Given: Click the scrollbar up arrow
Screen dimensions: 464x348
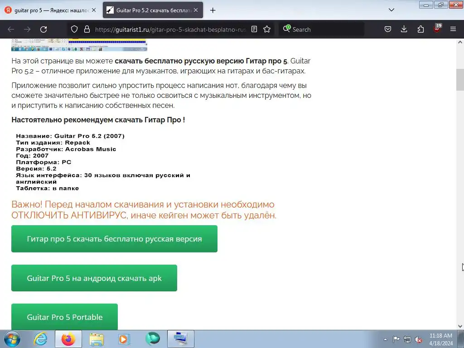Looking at the screenshot, I should [x=460, y=42].
